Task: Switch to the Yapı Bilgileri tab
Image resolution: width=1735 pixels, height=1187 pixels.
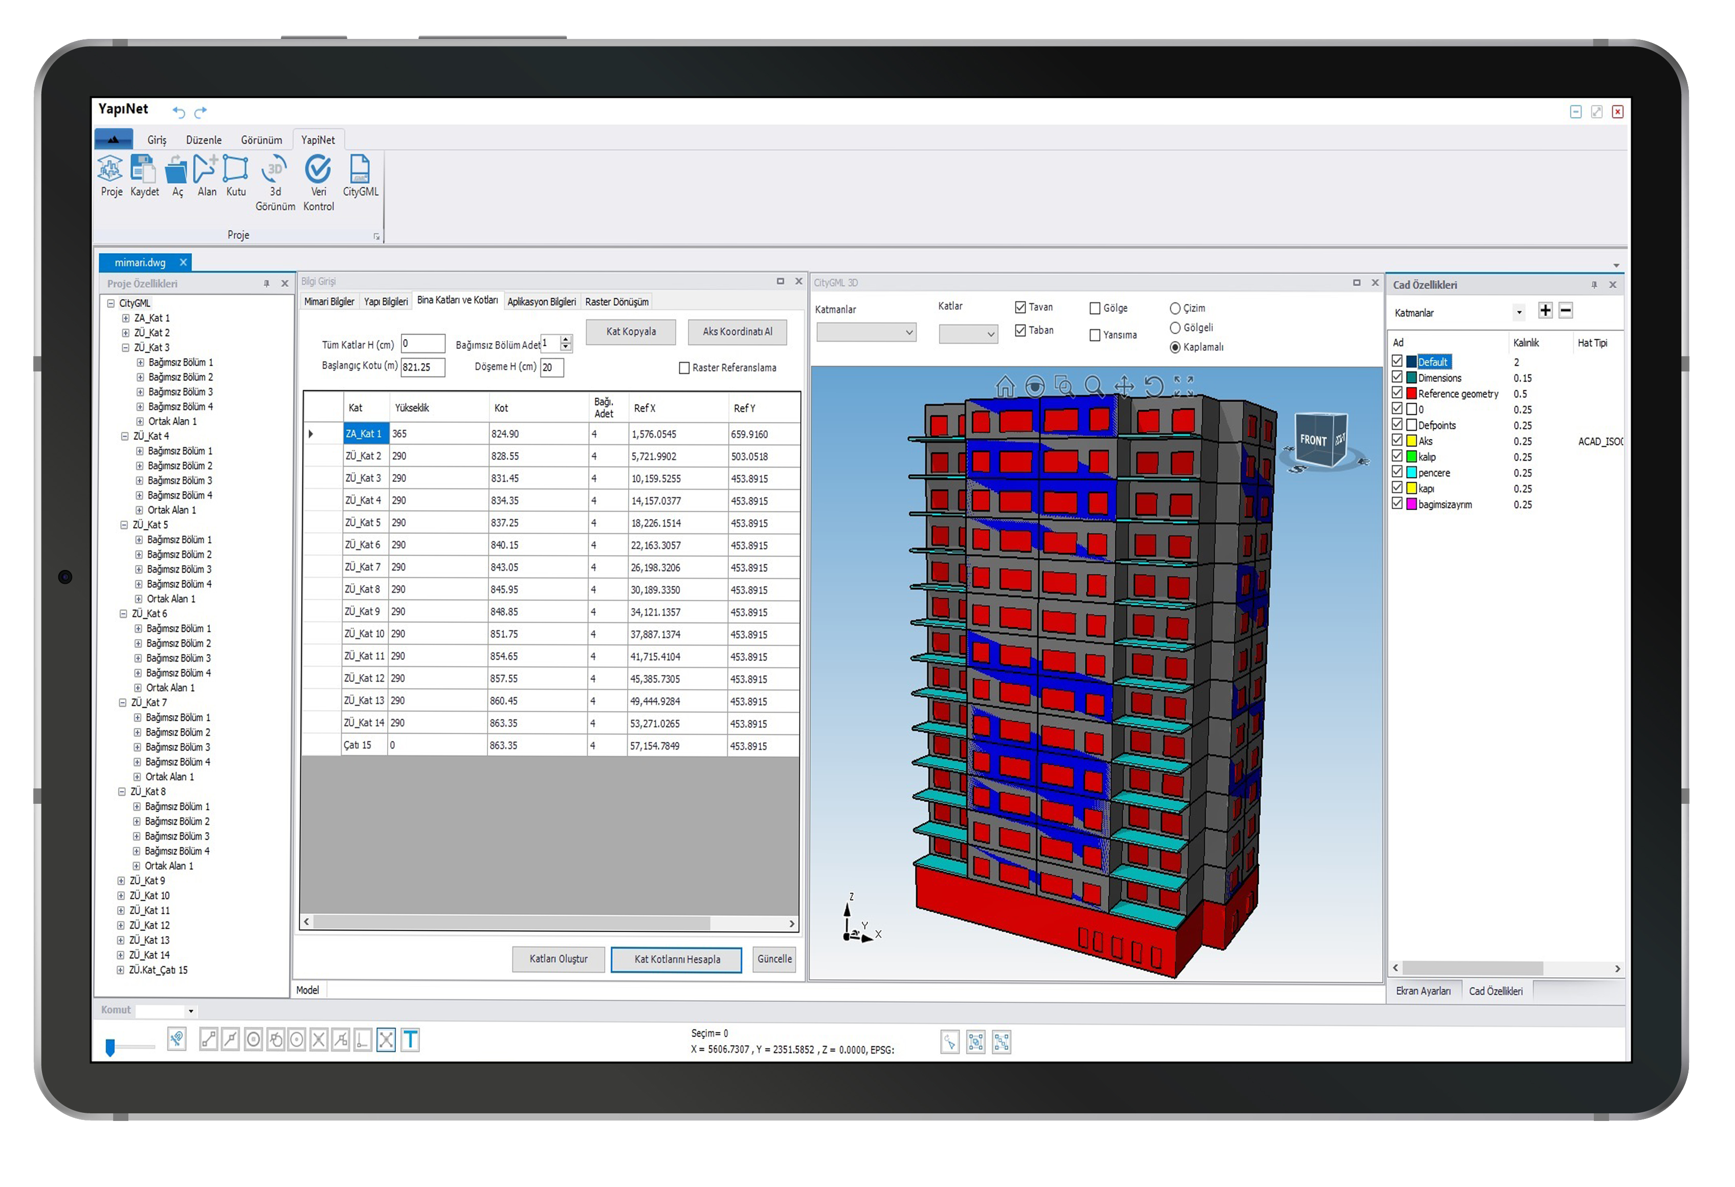Action: pos(385,301)
